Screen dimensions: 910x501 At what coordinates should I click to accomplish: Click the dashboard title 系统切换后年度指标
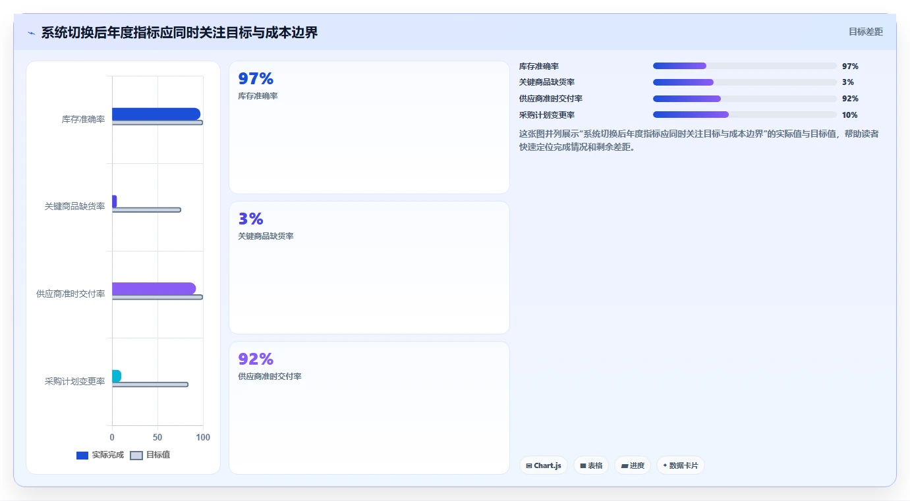[179, 32]
